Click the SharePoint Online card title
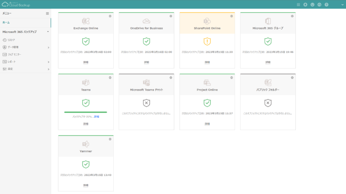Image resolution: width=346 pixels, height=194 pixels. (207, 28)
